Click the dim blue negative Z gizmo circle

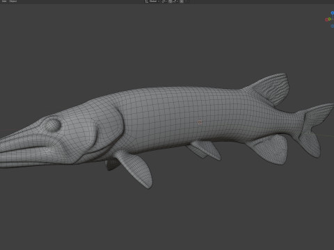333,26
